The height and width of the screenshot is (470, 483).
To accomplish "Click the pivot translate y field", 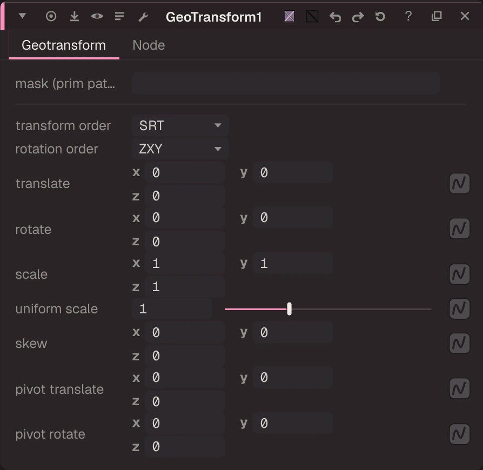I will click(x=293, y=378).
